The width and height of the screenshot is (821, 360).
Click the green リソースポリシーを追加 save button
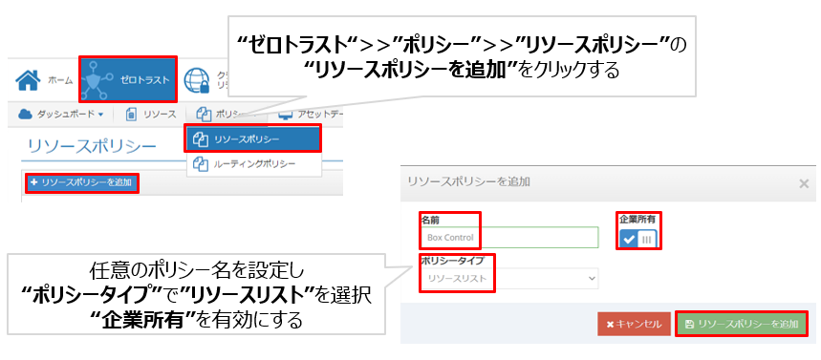742,325
